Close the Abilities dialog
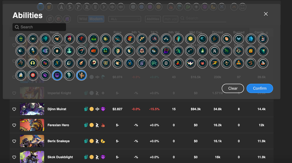 click(266, 14)
